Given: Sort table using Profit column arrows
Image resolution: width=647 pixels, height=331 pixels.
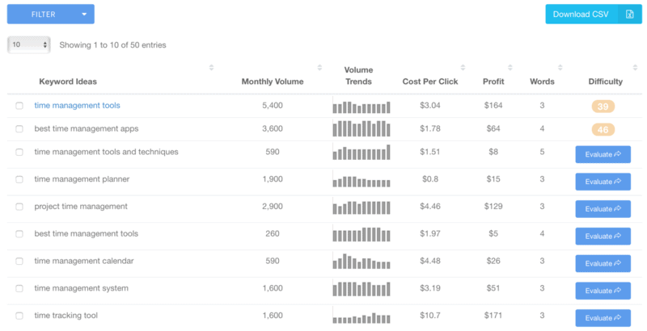Looking at the screenshot, I should point(510,68).
